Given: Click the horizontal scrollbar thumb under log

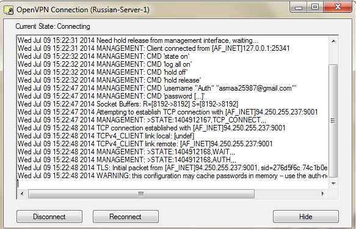Looking at the screenshot, I should (x=141, y=193).
